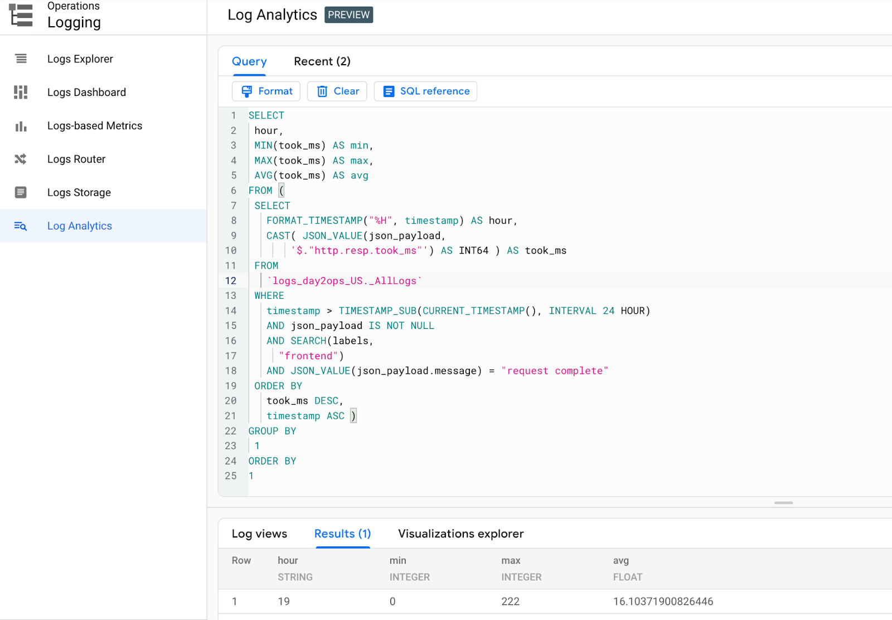Open the Log views tab
This screenshot has width=892, height=620.
(x=259, y=534)
